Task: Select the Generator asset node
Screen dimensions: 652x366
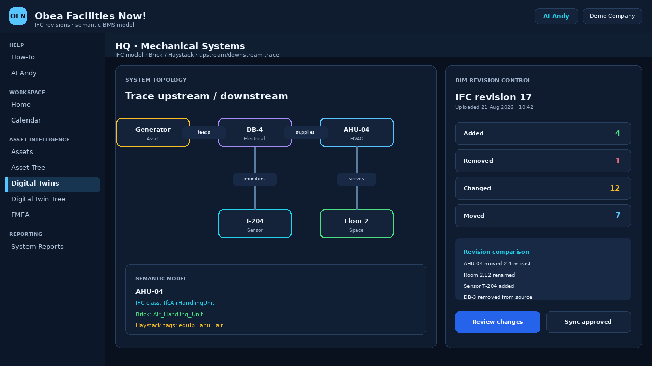Action: click(x=153, y=133)
